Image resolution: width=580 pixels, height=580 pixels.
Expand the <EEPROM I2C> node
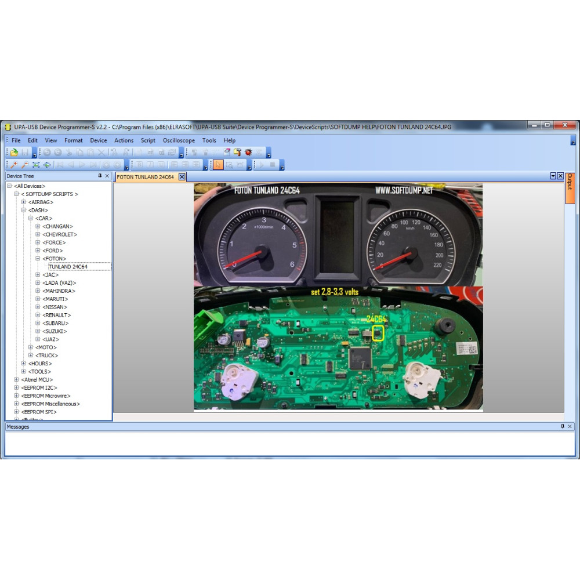click(16, 387)
